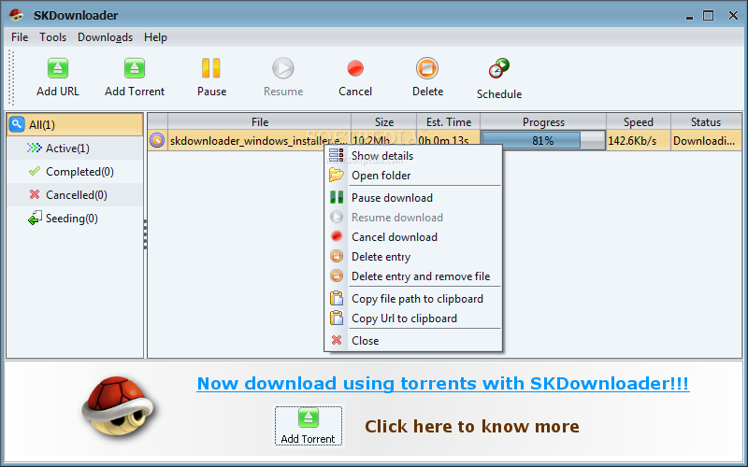This screenshot has width=748, height=467.
Task: Click the 'Click here to know more' text
Action: pos(472,426)
